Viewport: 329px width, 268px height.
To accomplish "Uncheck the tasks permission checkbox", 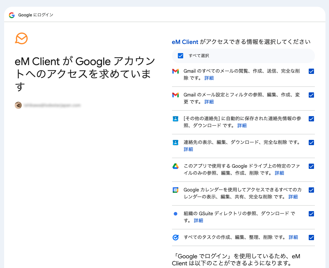I will [311, 238].
